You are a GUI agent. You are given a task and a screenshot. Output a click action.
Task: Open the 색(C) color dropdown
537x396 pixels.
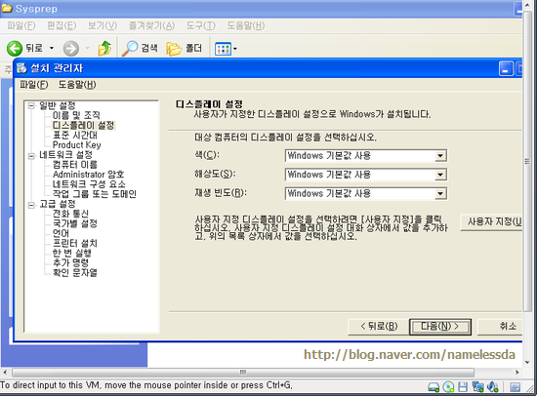(x=366, y=156)
